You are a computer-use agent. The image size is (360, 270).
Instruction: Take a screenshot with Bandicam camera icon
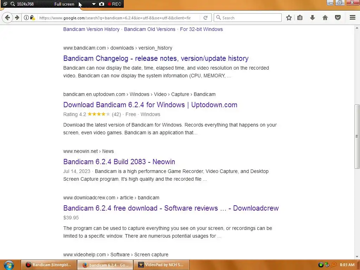click(102, 4)
